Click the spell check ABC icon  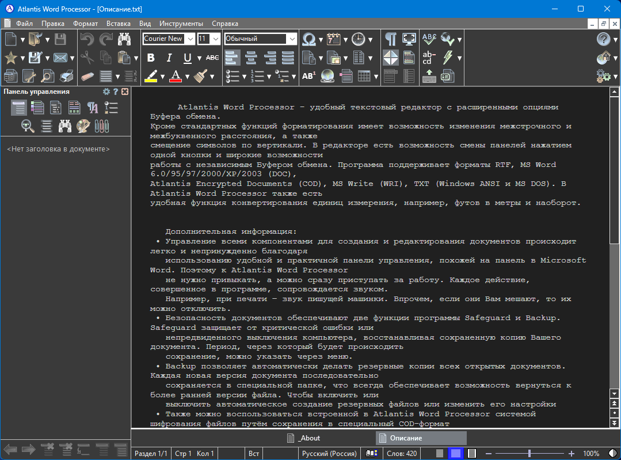pyautogui.click(x=429, y=39)
